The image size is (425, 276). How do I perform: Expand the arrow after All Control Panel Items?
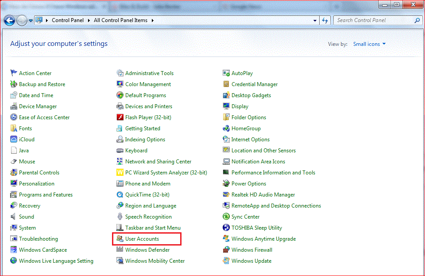[x=153, y=20]
